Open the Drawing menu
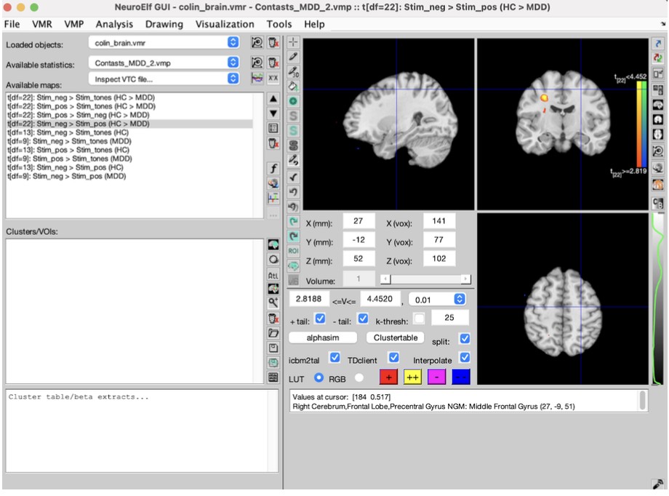The width and height of the screenshot is (669, 496). [164, 24]
